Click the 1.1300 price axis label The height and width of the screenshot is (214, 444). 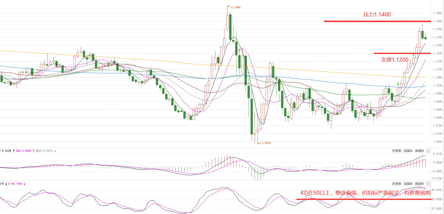coord(437,37)
